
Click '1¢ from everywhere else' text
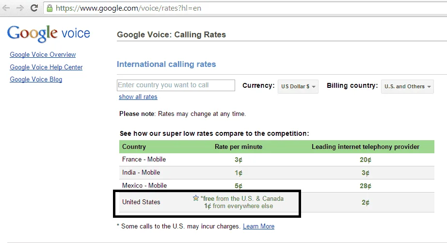click(x=239, y=206)
